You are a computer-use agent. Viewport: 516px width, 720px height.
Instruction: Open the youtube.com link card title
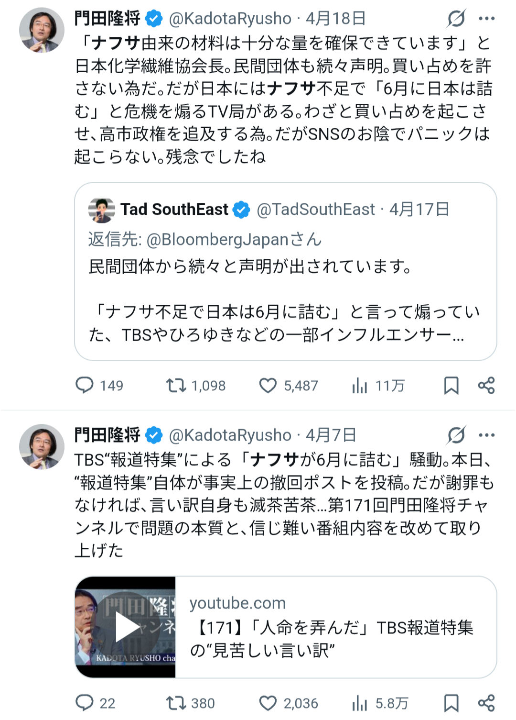[x=332, y=639]
